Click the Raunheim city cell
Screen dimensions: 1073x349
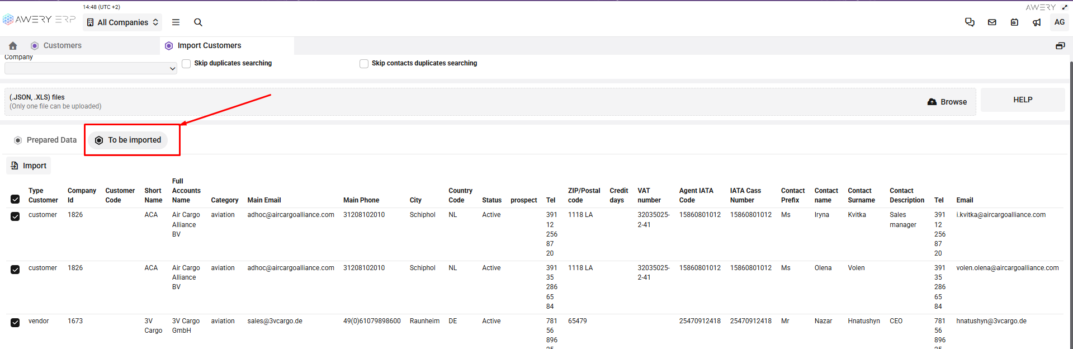424,321
